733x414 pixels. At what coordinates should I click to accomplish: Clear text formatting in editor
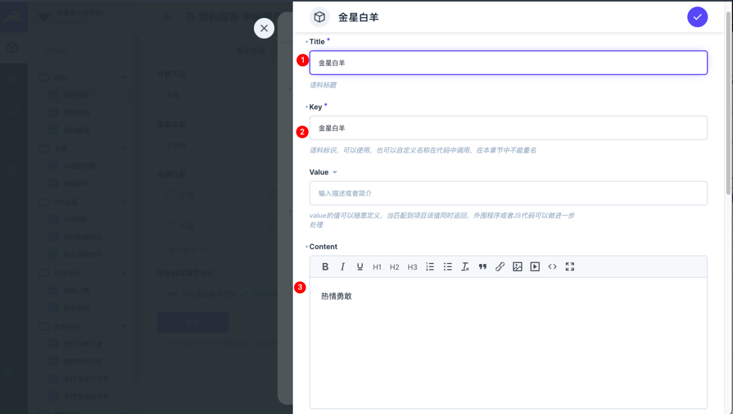coord(465,267)
